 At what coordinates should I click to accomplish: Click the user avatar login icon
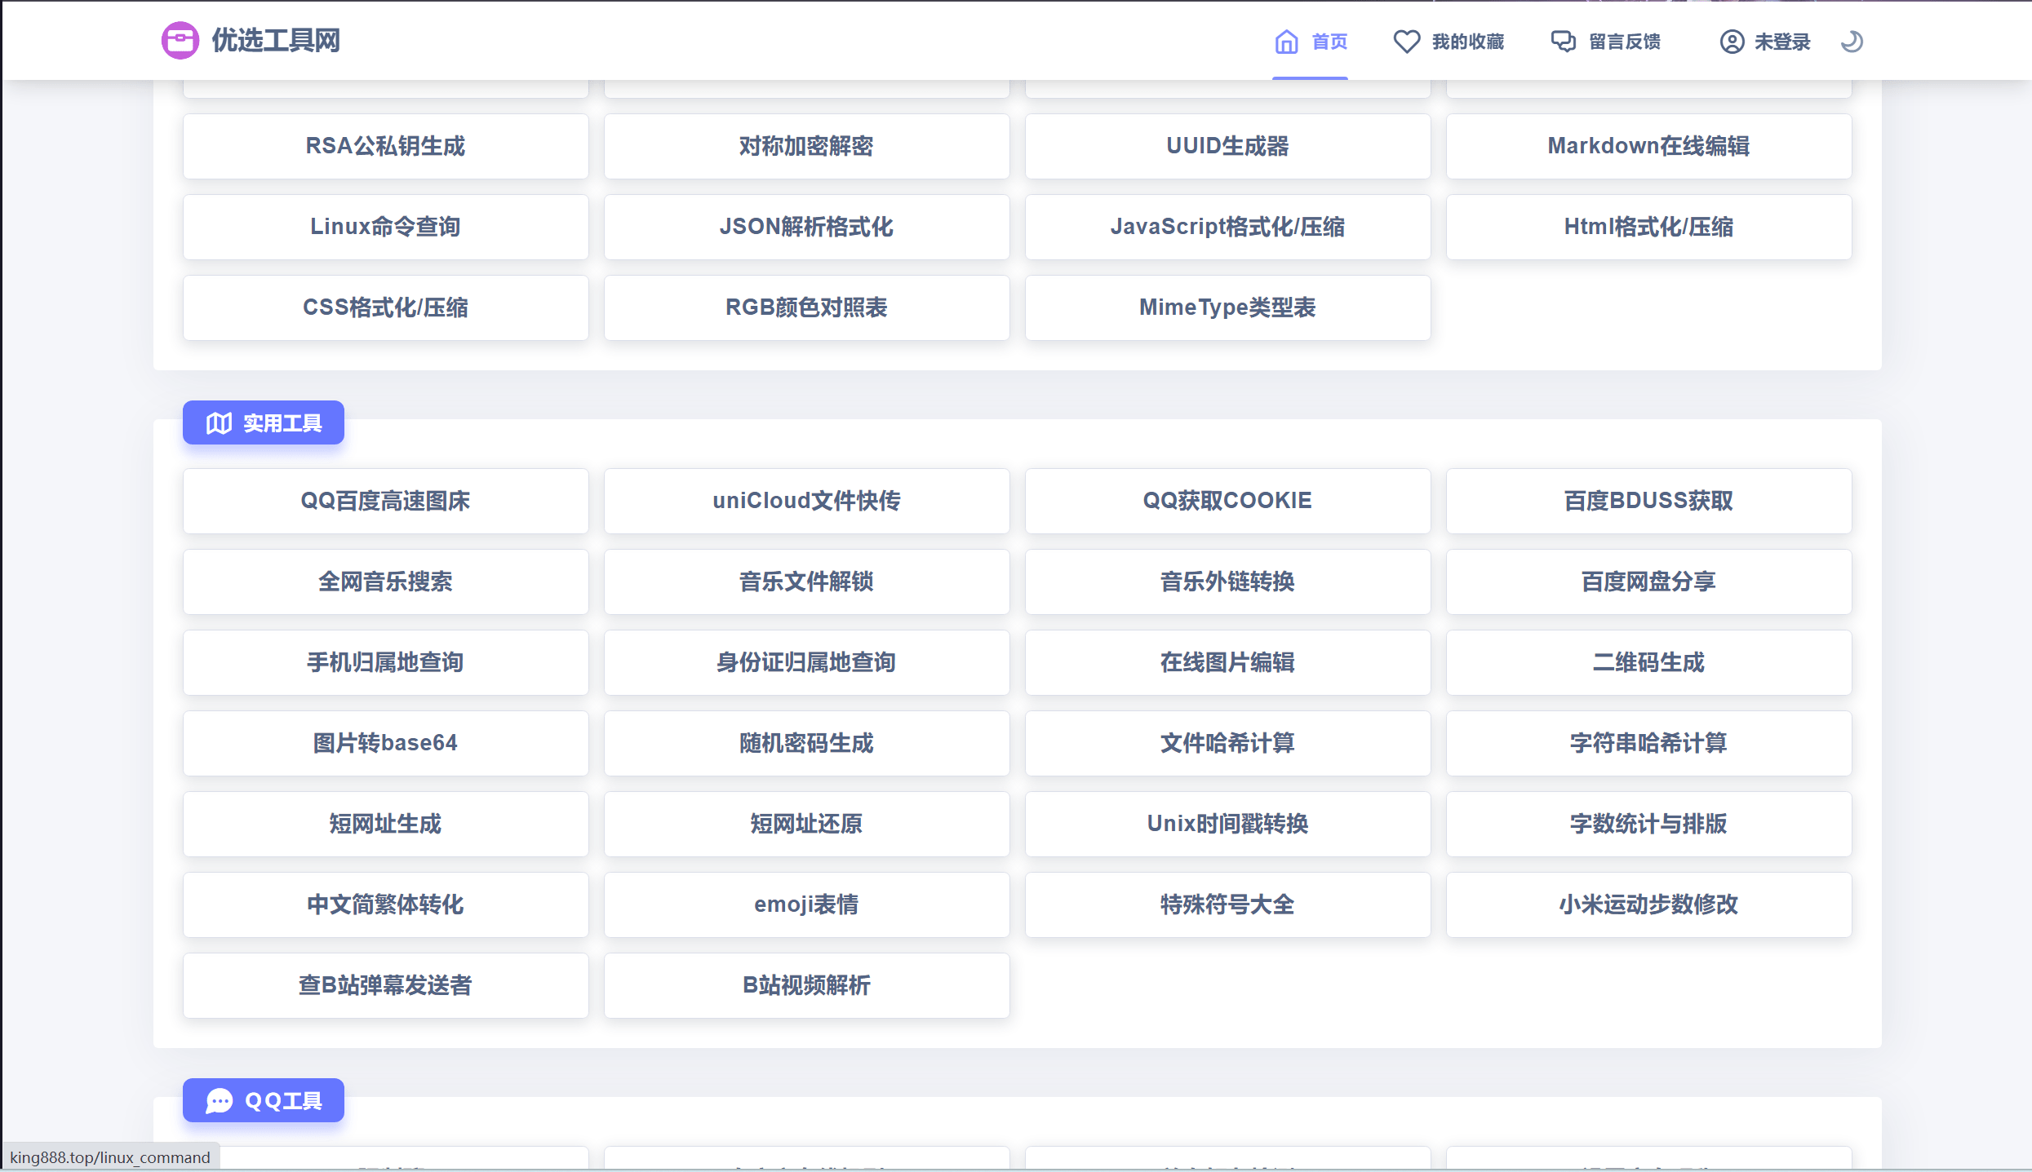(1732, 42)
